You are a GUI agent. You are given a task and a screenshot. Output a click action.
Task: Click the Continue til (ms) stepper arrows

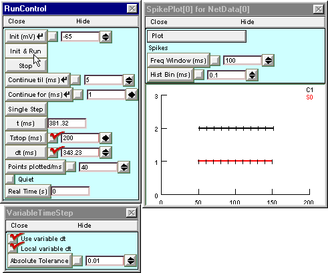(x=129, y=80)
